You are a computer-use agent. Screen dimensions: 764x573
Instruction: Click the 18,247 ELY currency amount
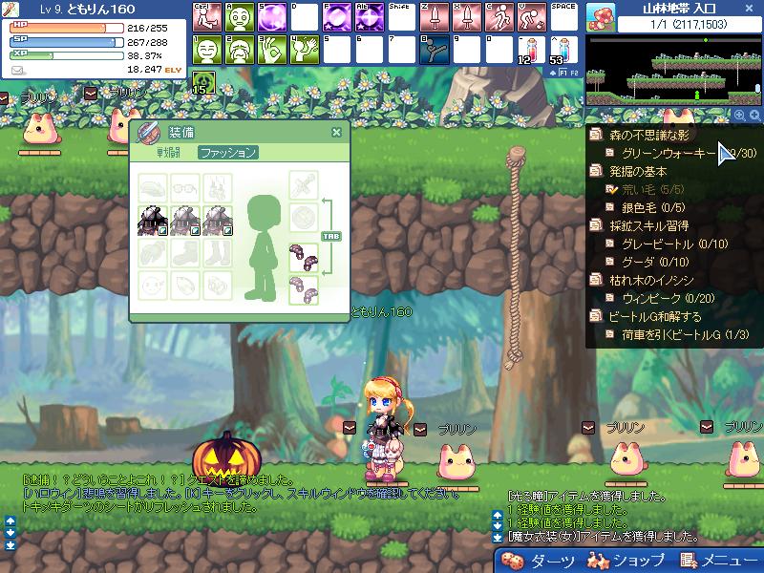point(154,70)
